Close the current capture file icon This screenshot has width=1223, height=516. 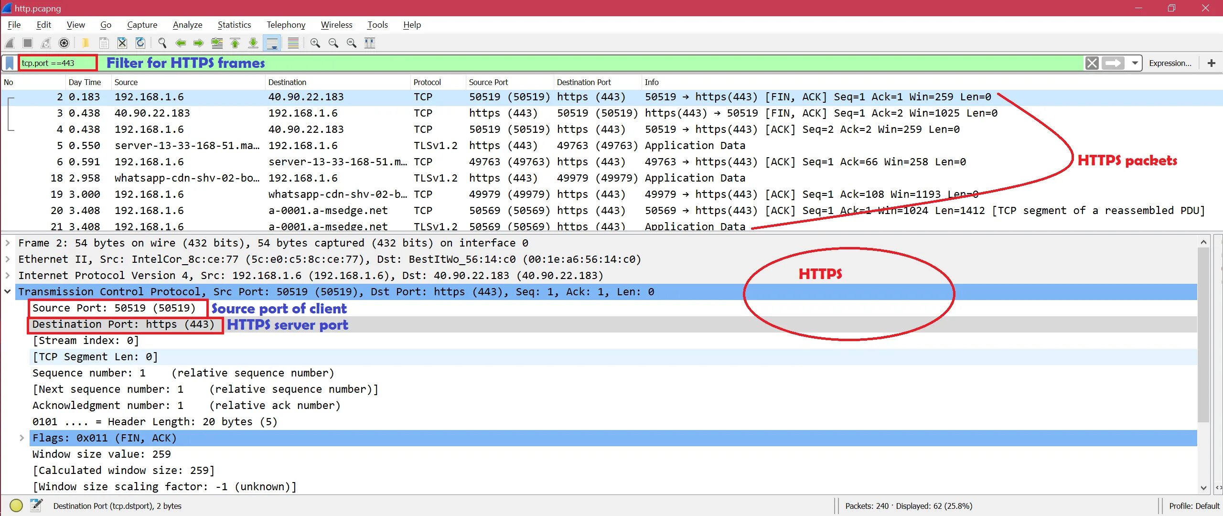tap(122, 43)
